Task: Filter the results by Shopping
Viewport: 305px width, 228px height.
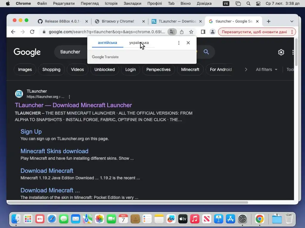Action: (51, 69)
